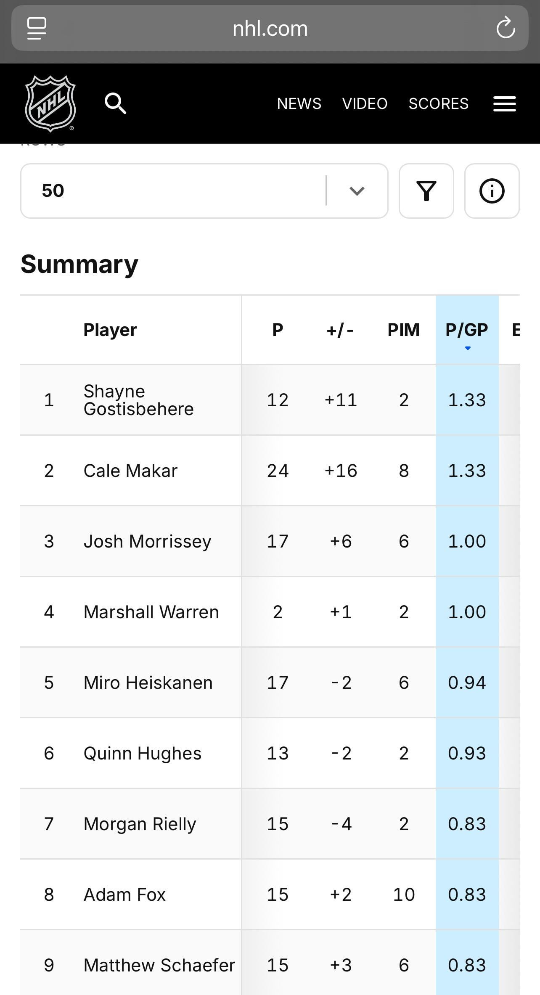The height and width of the screenshot is (995, 540).
Task: Go to the NEWS menu item
Action: 299,103
